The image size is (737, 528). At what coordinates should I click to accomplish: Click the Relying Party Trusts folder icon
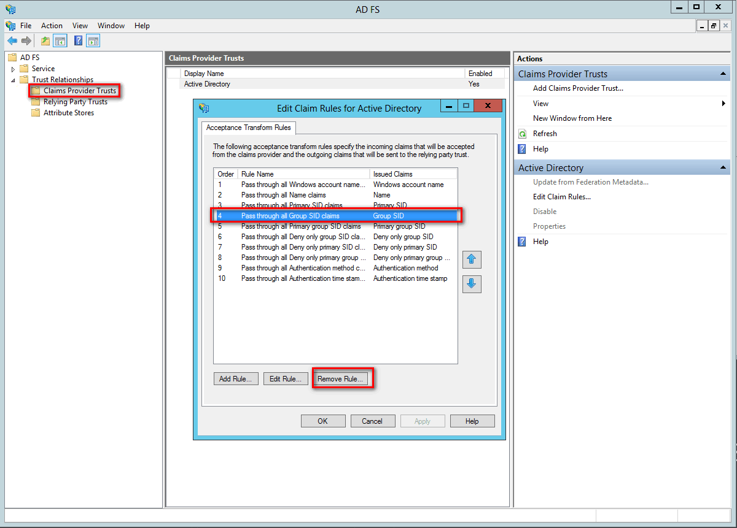tap(36, 102)
